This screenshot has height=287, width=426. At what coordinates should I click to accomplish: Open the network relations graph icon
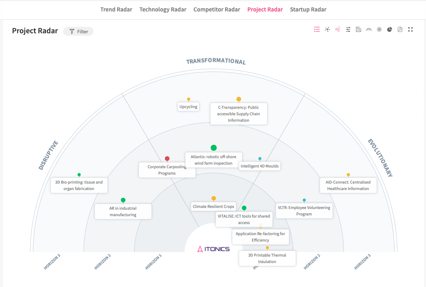click(327, 29)
